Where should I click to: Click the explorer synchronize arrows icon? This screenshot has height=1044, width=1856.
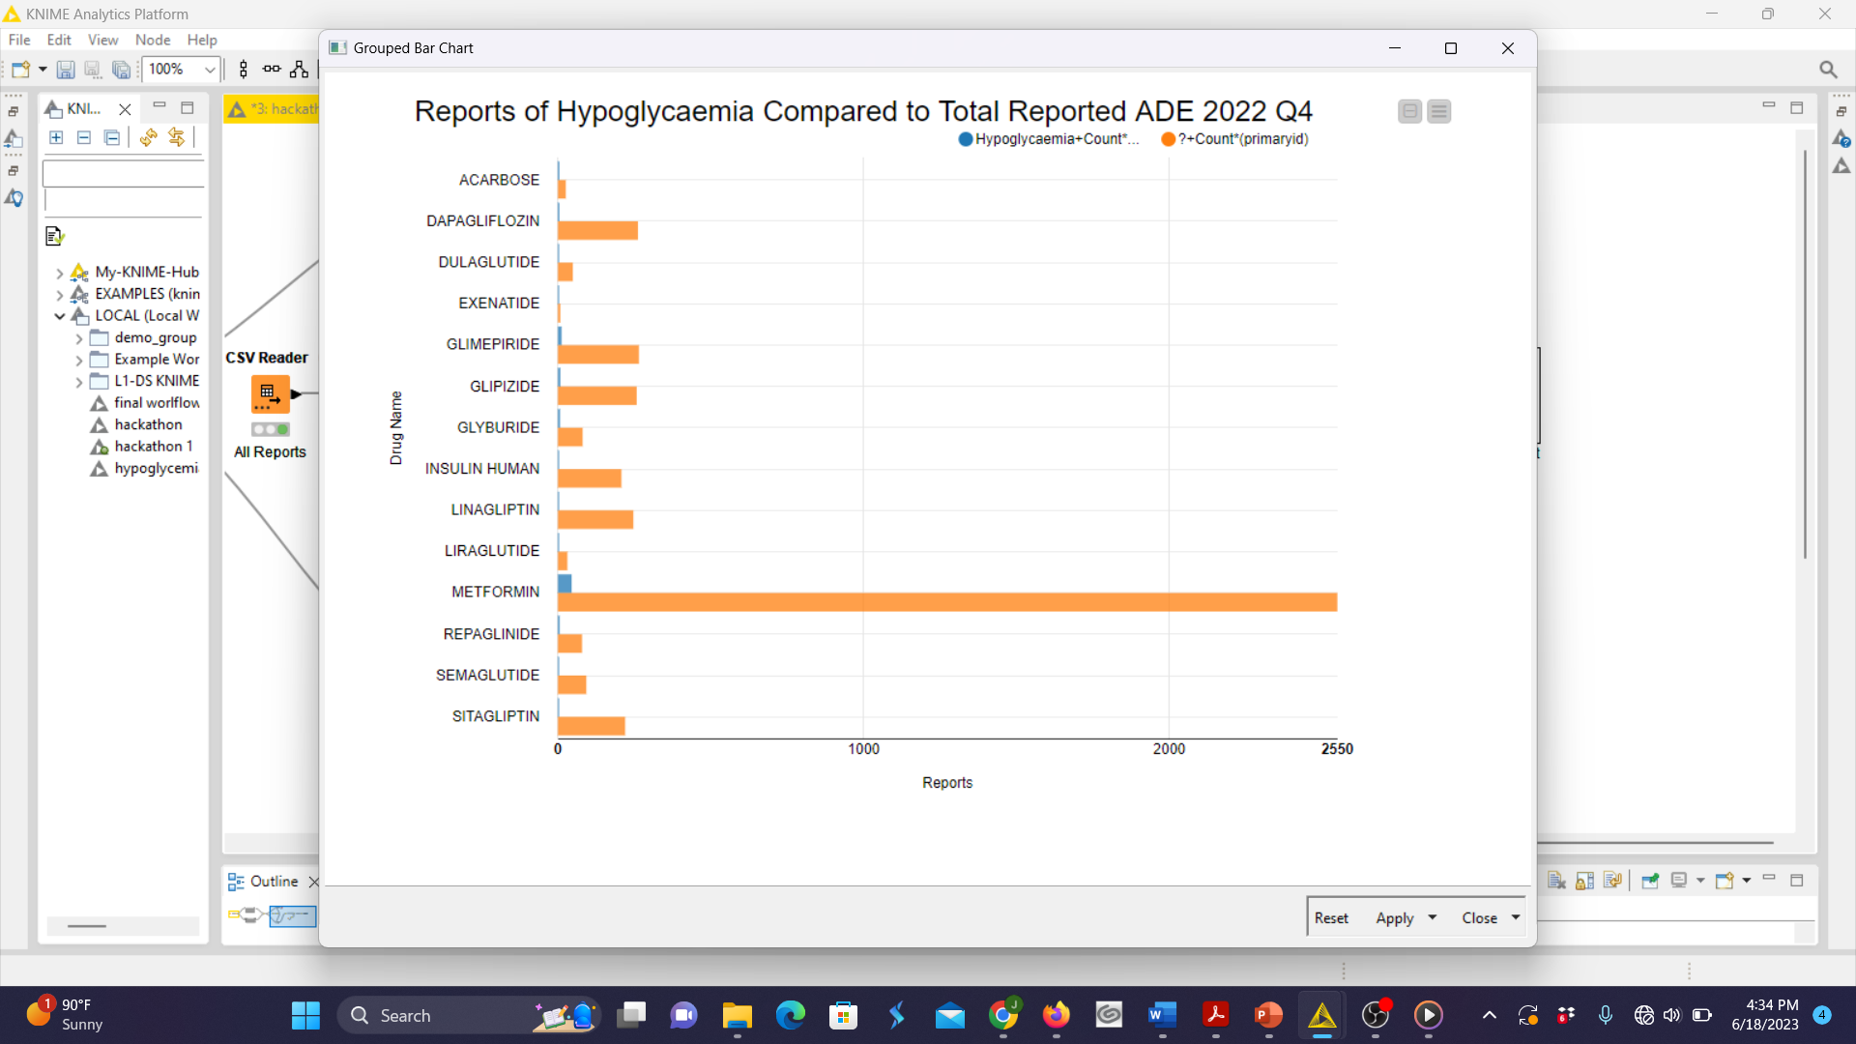pos(176,137)
